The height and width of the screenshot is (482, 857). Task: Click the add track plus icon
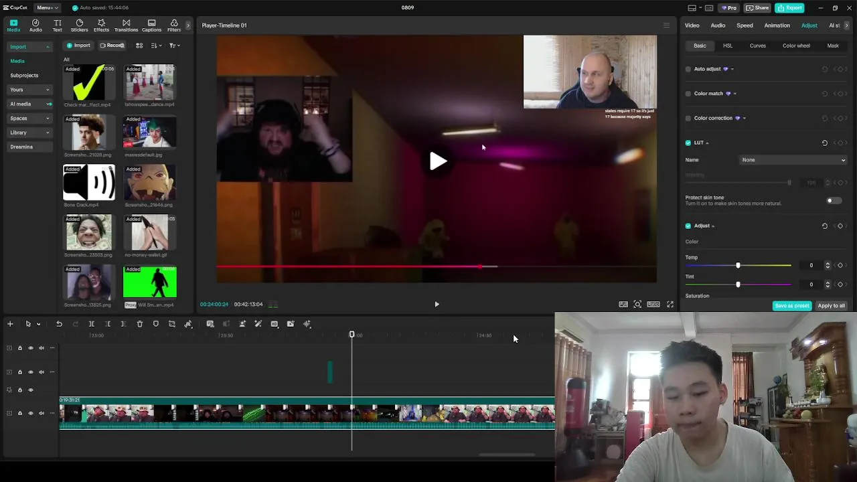(x=10, y=324)
